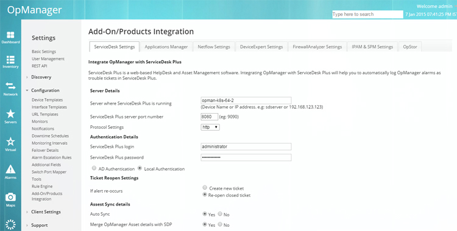Click the partially visible dotted-circle sidebar icon
The height and width of the screenshot is (231, 457).
click(x=10, y=225)
